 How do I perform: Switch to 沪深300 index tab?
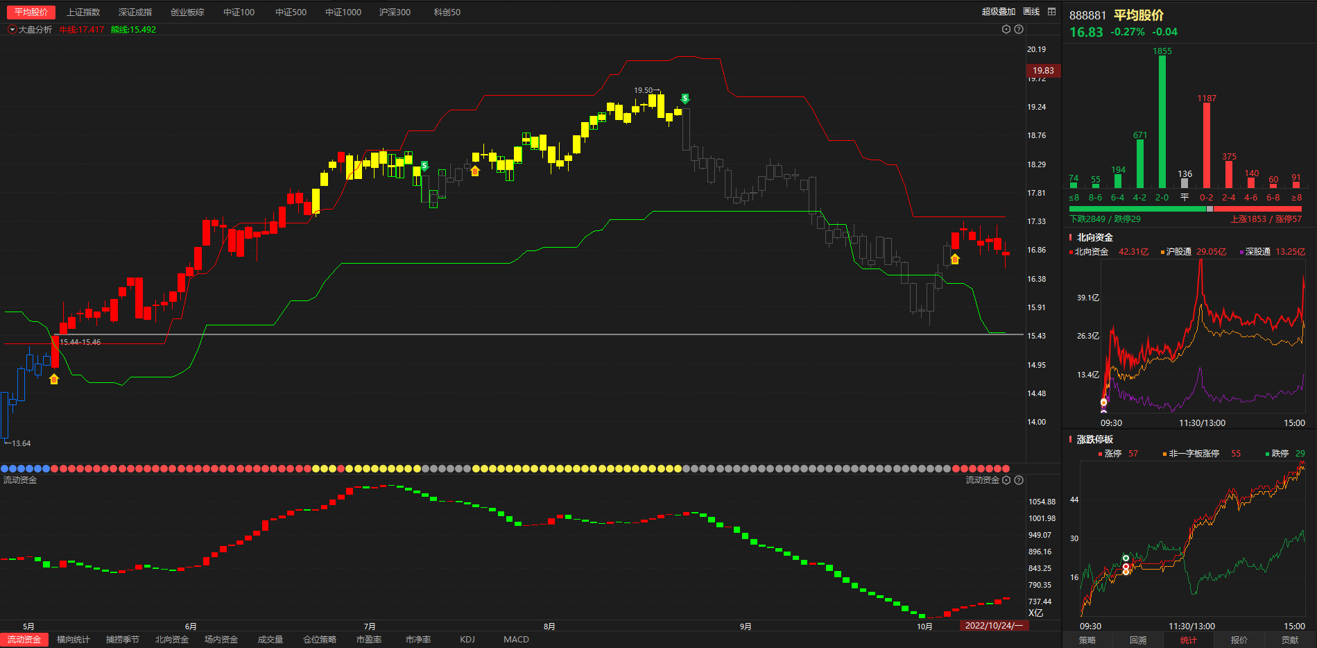coord(395,12)
